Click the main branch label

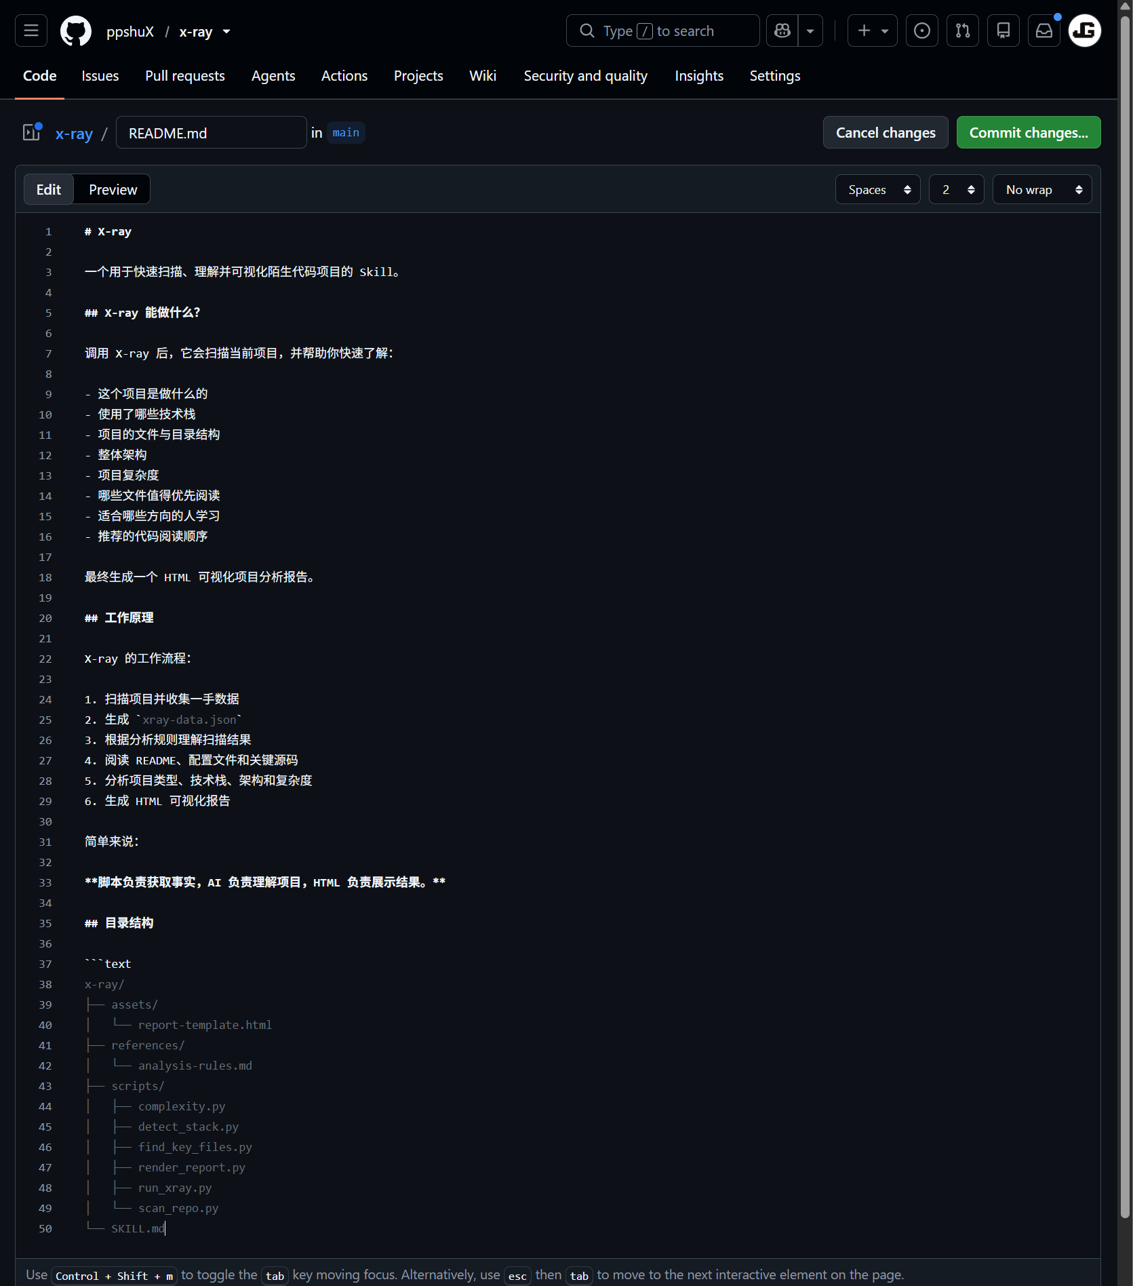(346, 133)
